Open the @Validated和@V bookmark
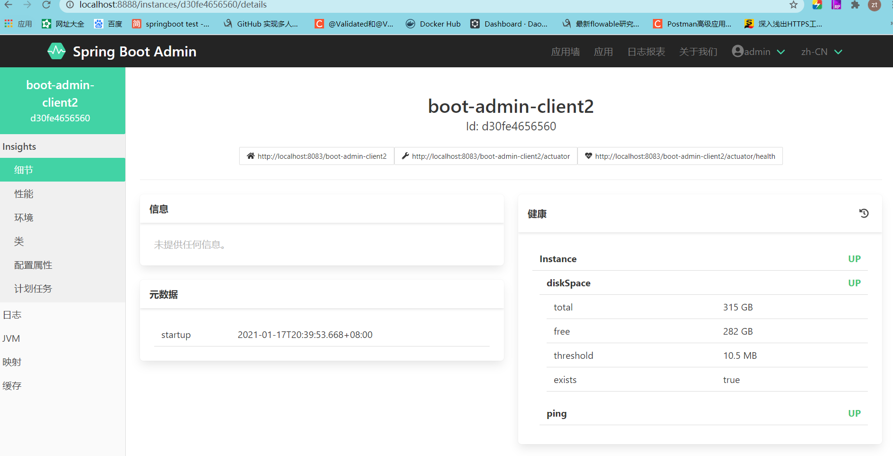 (354, 24)
